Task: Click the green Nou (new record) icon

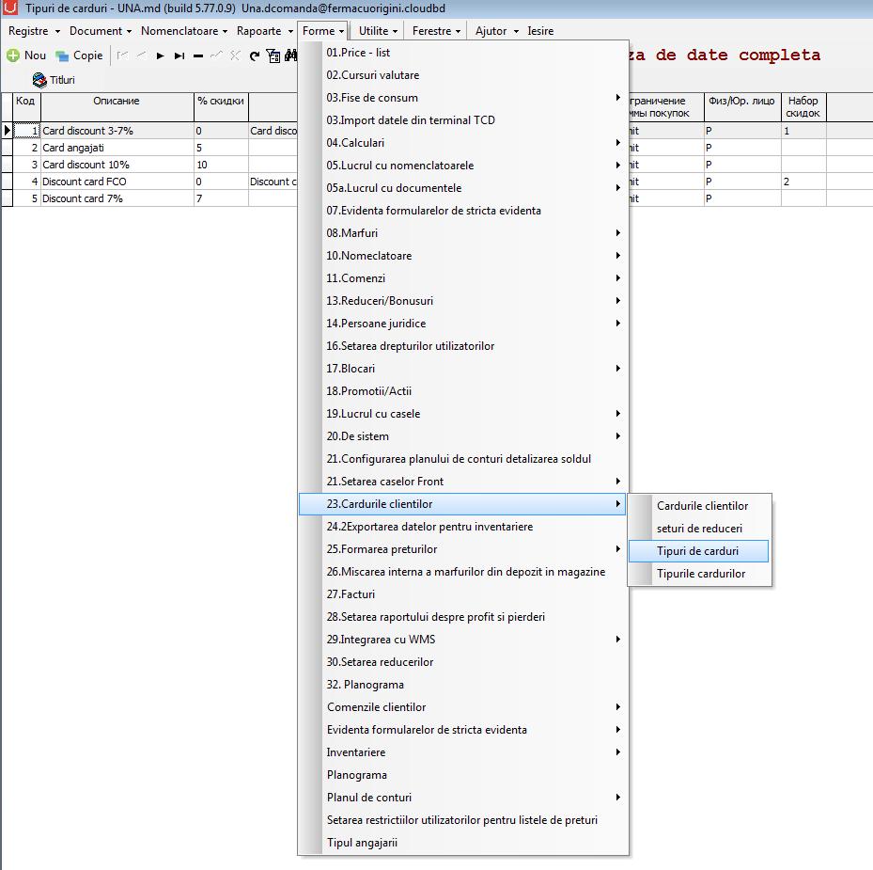Action: pyautogui.click(x=13, y=55)
